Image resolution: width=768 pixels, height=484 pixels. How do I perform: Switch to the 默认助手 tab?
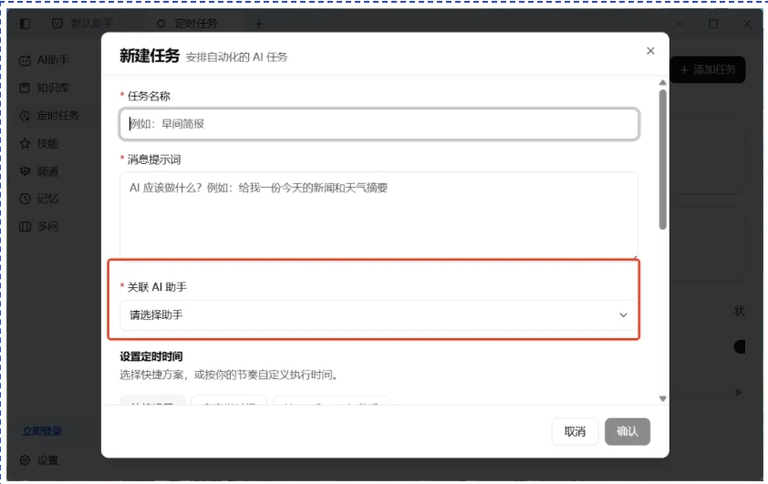(82, 24)
